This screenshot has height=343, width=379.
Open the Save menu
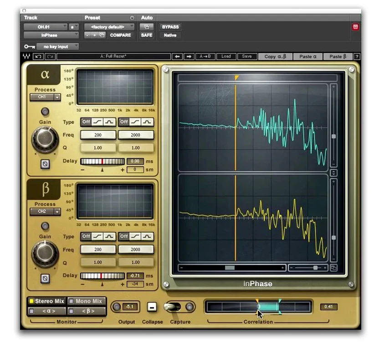[247, 57]
